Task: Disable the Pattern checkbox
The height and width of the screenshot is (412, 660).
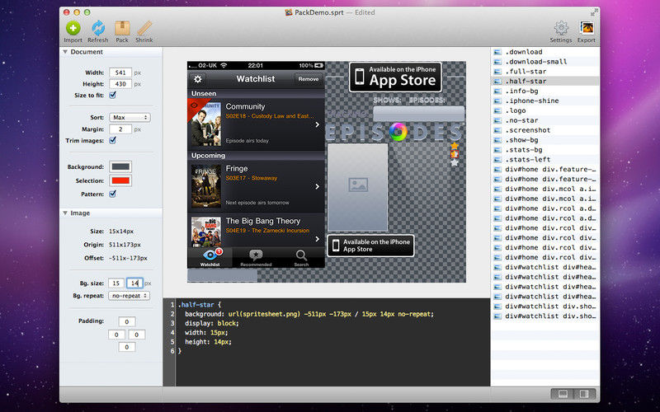Action: [x=112, y=194]
